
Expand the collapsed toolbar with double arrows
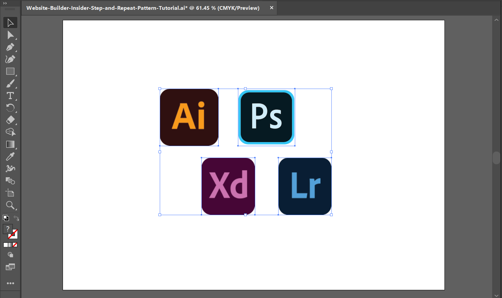(5, 3)
